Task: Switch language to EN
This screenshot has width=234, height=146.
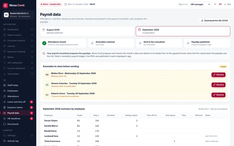Action: point(220,4)
